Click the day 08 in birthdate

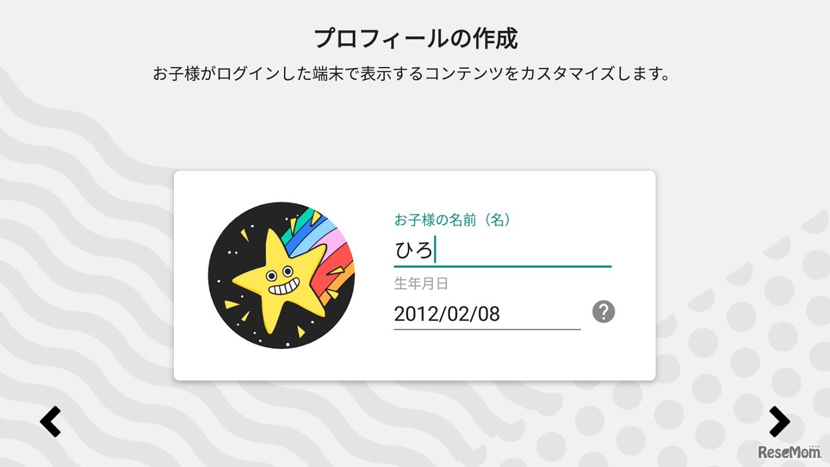click(488, 315)
